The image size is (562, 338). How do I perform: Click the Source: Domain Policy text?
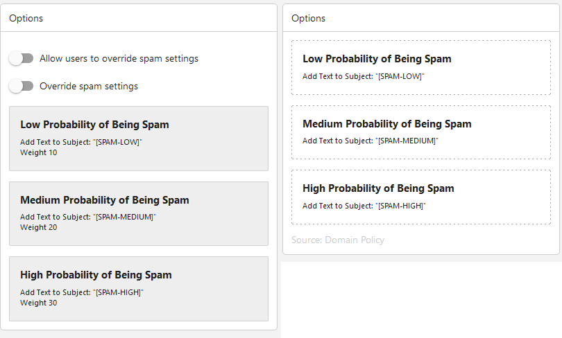pos(338,240)
